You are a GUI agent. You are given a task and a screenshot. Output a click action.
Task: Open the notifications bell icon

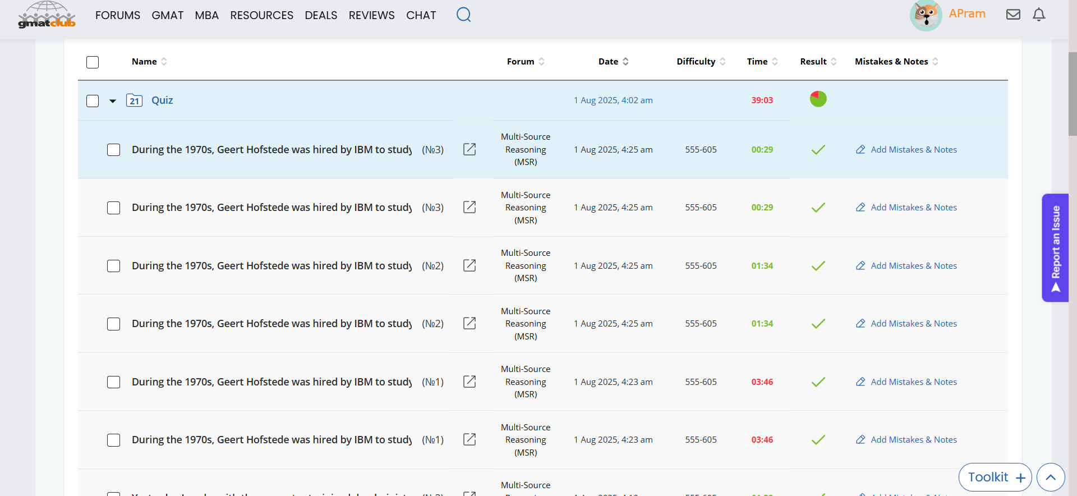tap(1039, 15)
